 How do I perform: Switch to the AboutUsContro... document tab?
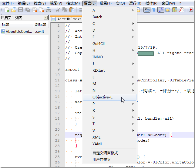[67, 19]
